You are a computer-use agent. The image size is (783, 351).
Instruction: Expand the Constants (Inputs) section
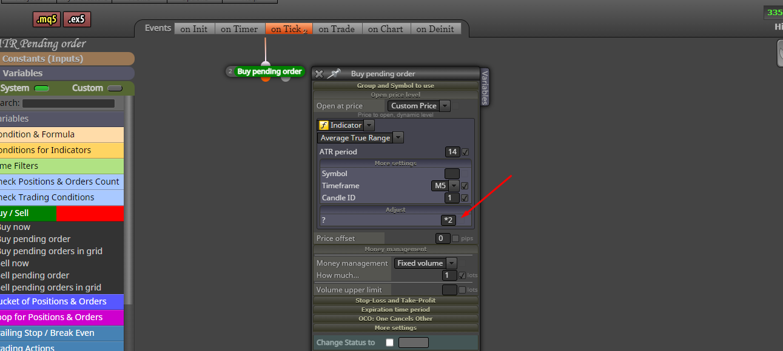[x=67, y=59]
